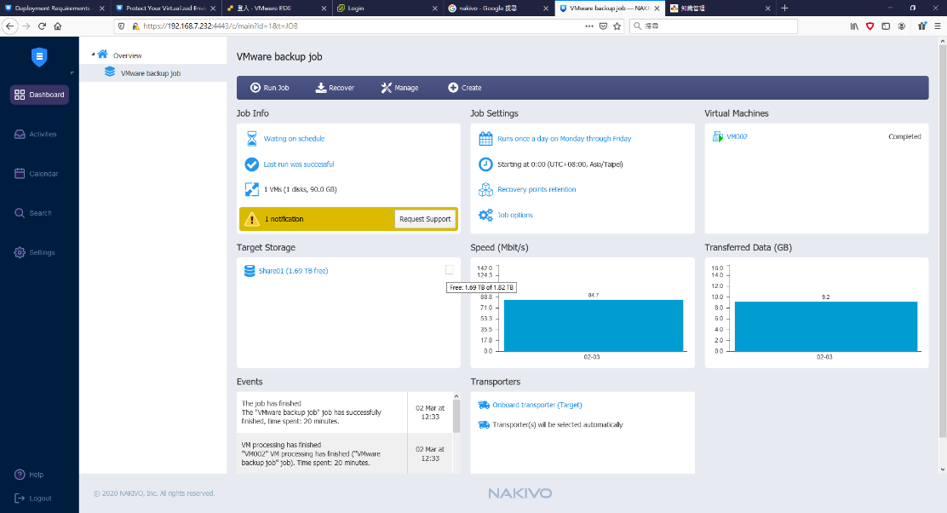
Task: Click the 1 notification text
Action: (x=284, y=219)
